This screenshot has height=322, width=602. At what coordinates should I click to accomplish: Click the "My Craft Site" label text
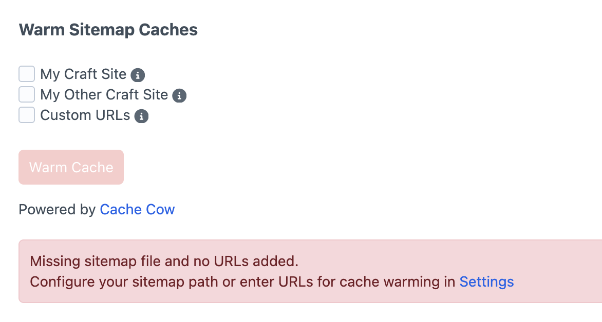click(83, 74)
